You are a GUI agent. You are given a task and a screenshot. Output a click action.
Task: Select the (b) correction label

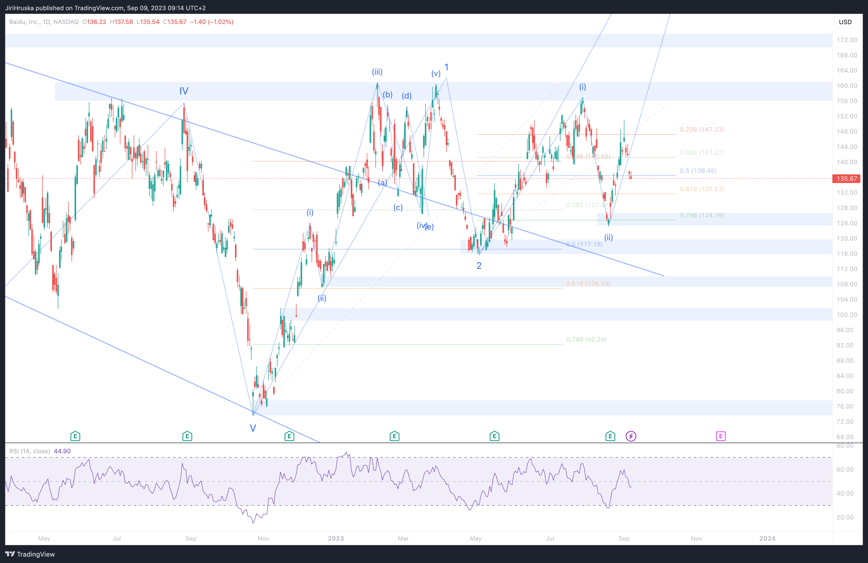pos(387,94)
